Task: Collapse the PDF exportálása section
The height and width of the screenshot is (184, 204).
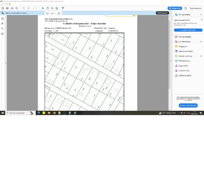Action: pos(201,15)
